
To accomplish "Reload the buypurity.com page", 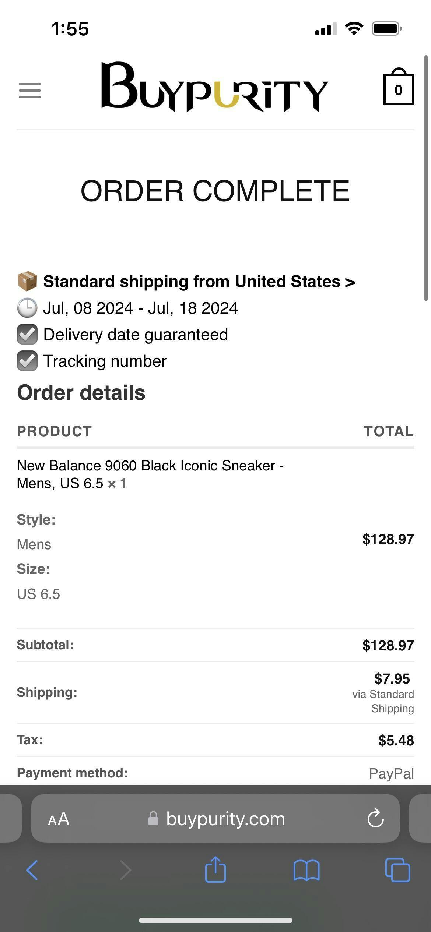I will (375, 818).
